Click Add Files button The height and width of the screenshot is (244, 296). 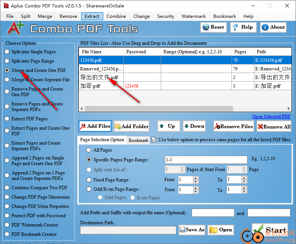95,126
